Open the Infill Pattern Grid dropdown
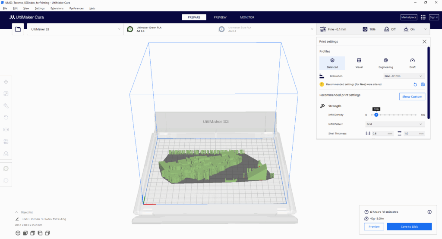442x239 pixels. pos(395,124)
